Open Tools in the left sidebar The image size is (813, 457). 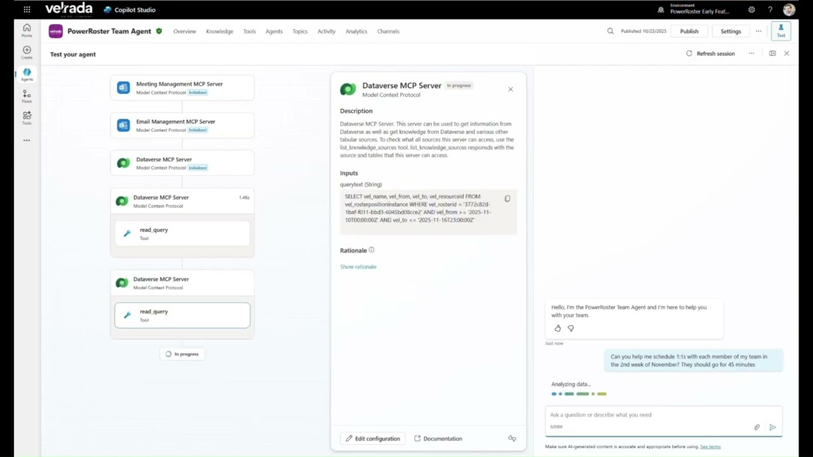[x=27, y=118]
